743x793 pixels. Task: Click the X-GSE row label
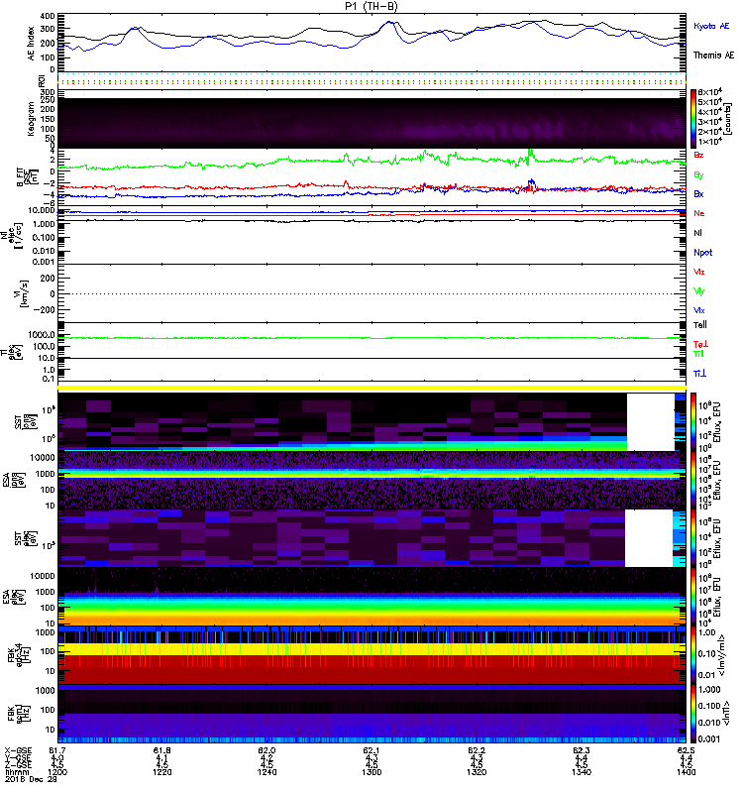click(18, 750)
